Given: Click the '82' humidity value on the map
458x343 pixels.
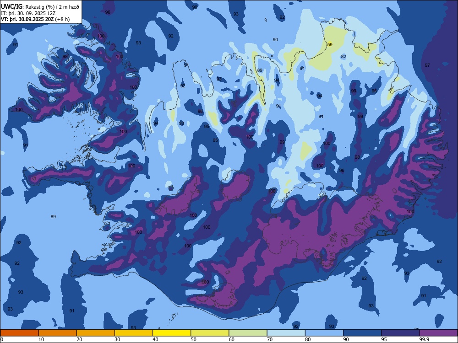Looking at the screenshot, I should 343,57.
